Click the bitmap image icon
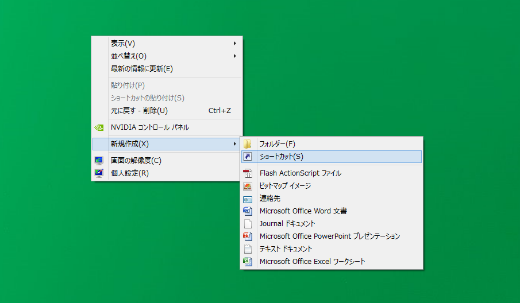The height and width of the screenshot is (303, 520). [x=248, y=186]
